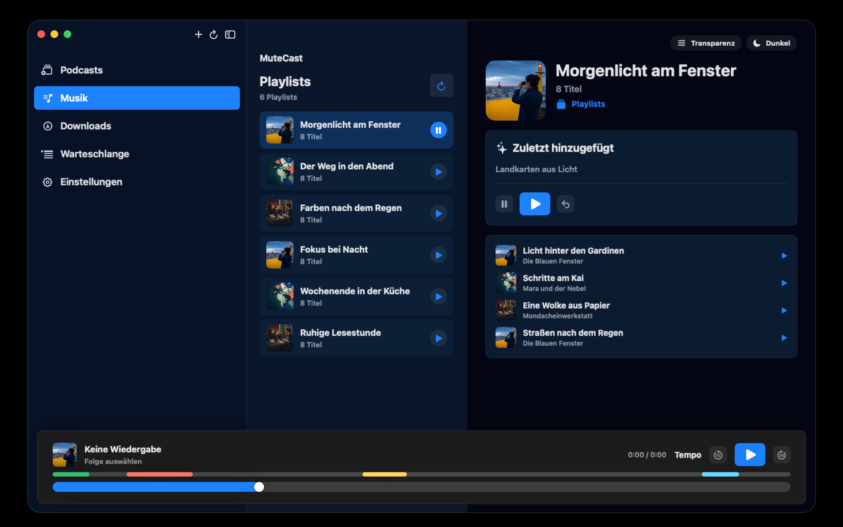843x527 pixels.
Task: Select Farben nach dem Regen row
Action: (x=356, y=213)
